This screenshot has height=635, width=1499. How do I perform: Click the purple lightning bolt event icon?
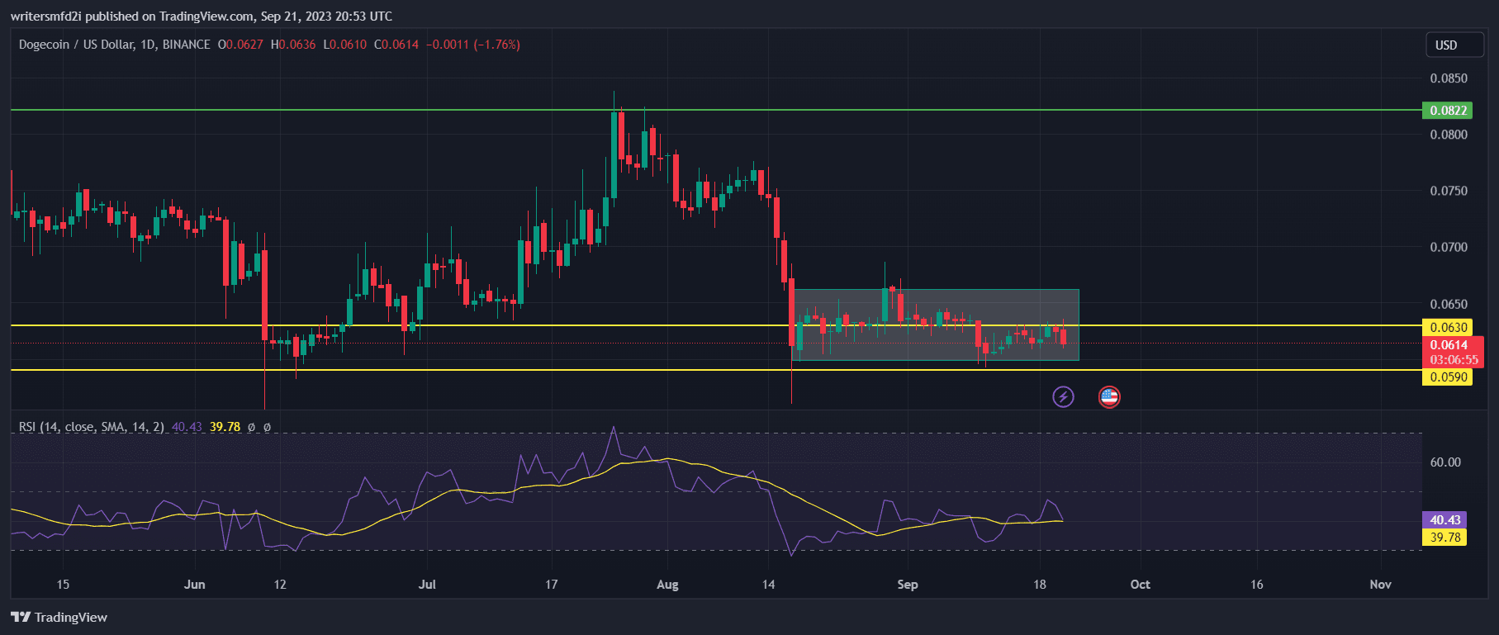click(1063, 397)
